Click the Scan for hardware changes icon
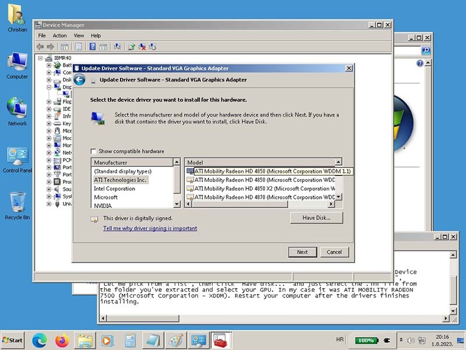 (x=118, y=47)
